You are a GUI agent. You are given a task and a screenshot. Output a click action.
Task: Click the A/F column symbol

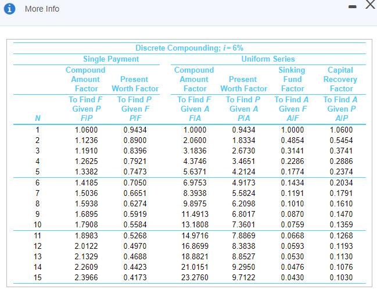[293, 118]
